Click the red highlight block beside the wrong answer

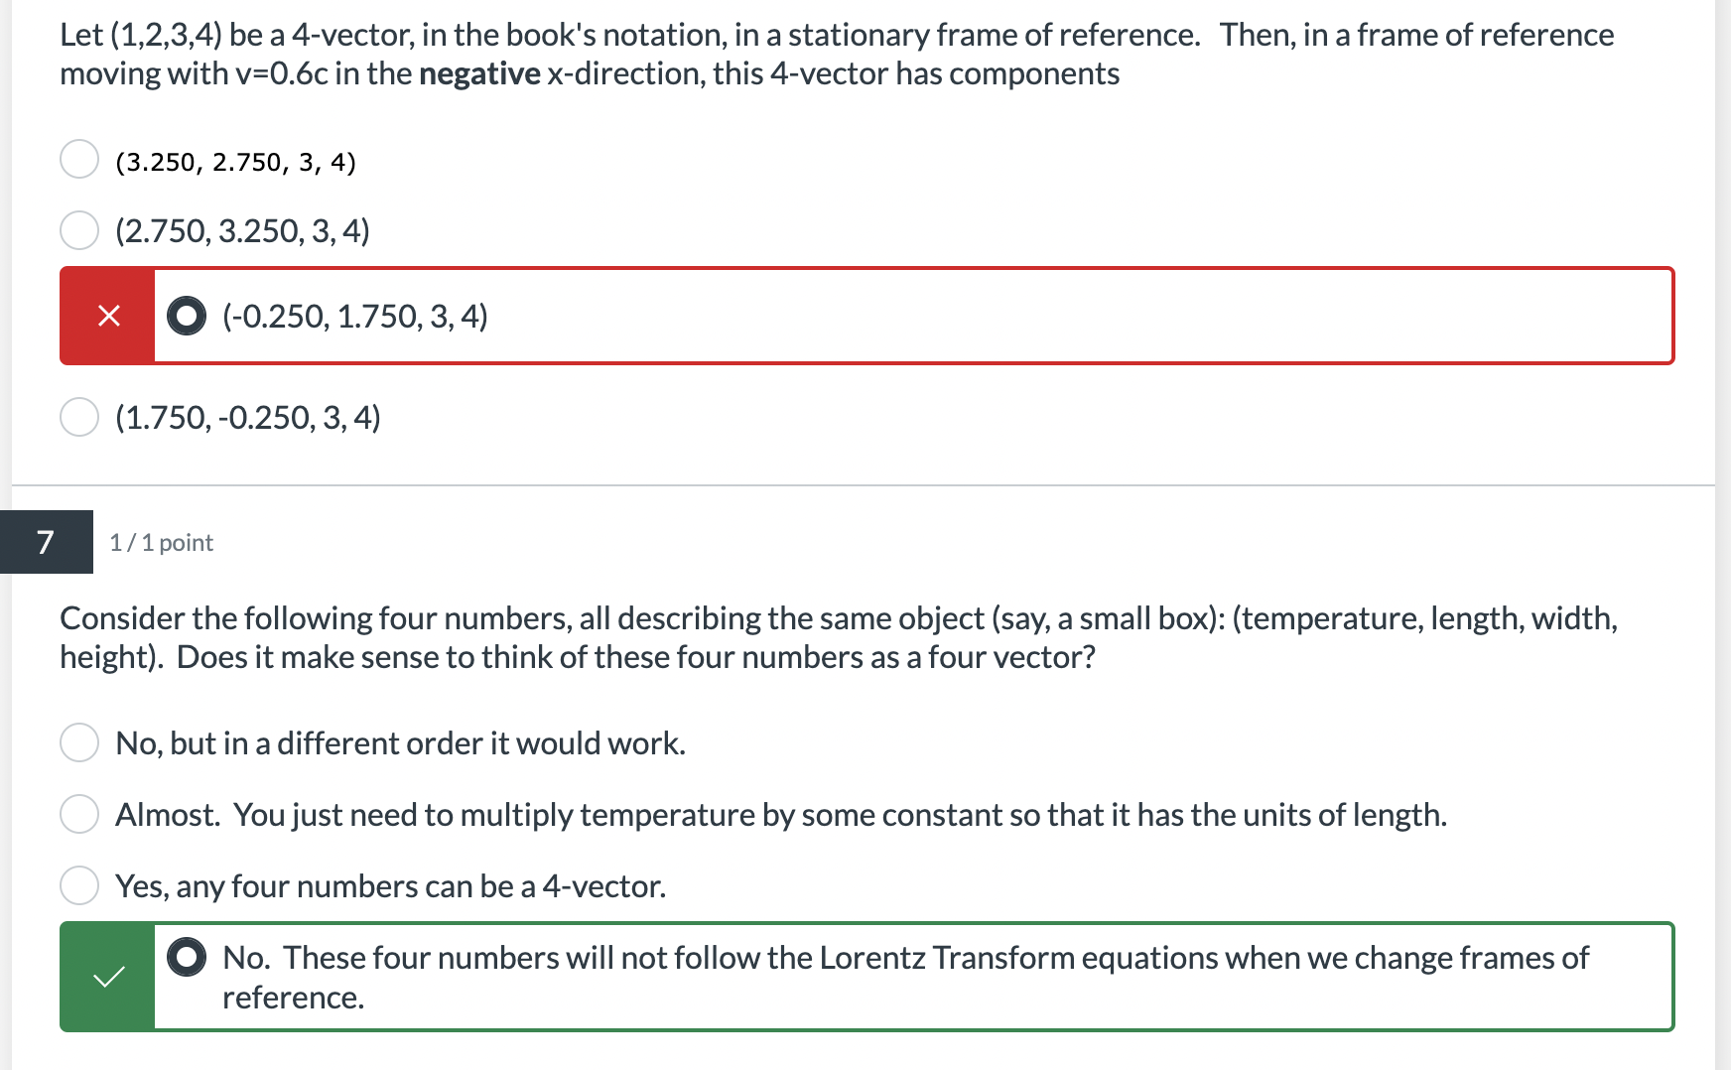click(x=107, y=316)
